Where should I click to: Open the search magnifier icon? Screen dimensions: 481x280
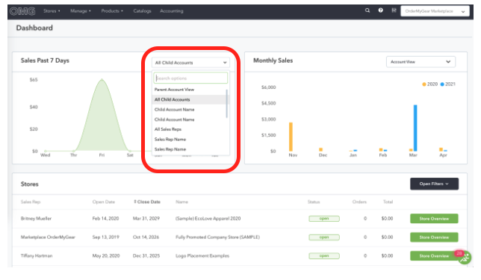(x=367, y=10)
